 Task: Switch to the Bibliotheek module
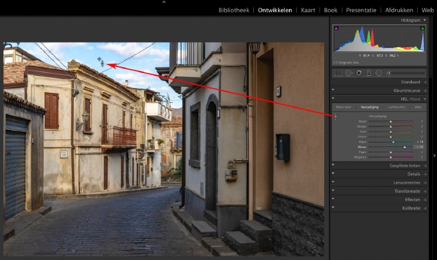click(x=234, y=10)
